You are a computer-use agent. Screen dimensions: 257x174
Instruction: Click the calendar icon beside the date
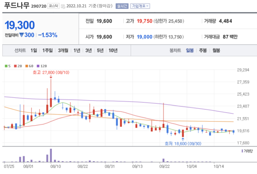(x=63, y=6)
